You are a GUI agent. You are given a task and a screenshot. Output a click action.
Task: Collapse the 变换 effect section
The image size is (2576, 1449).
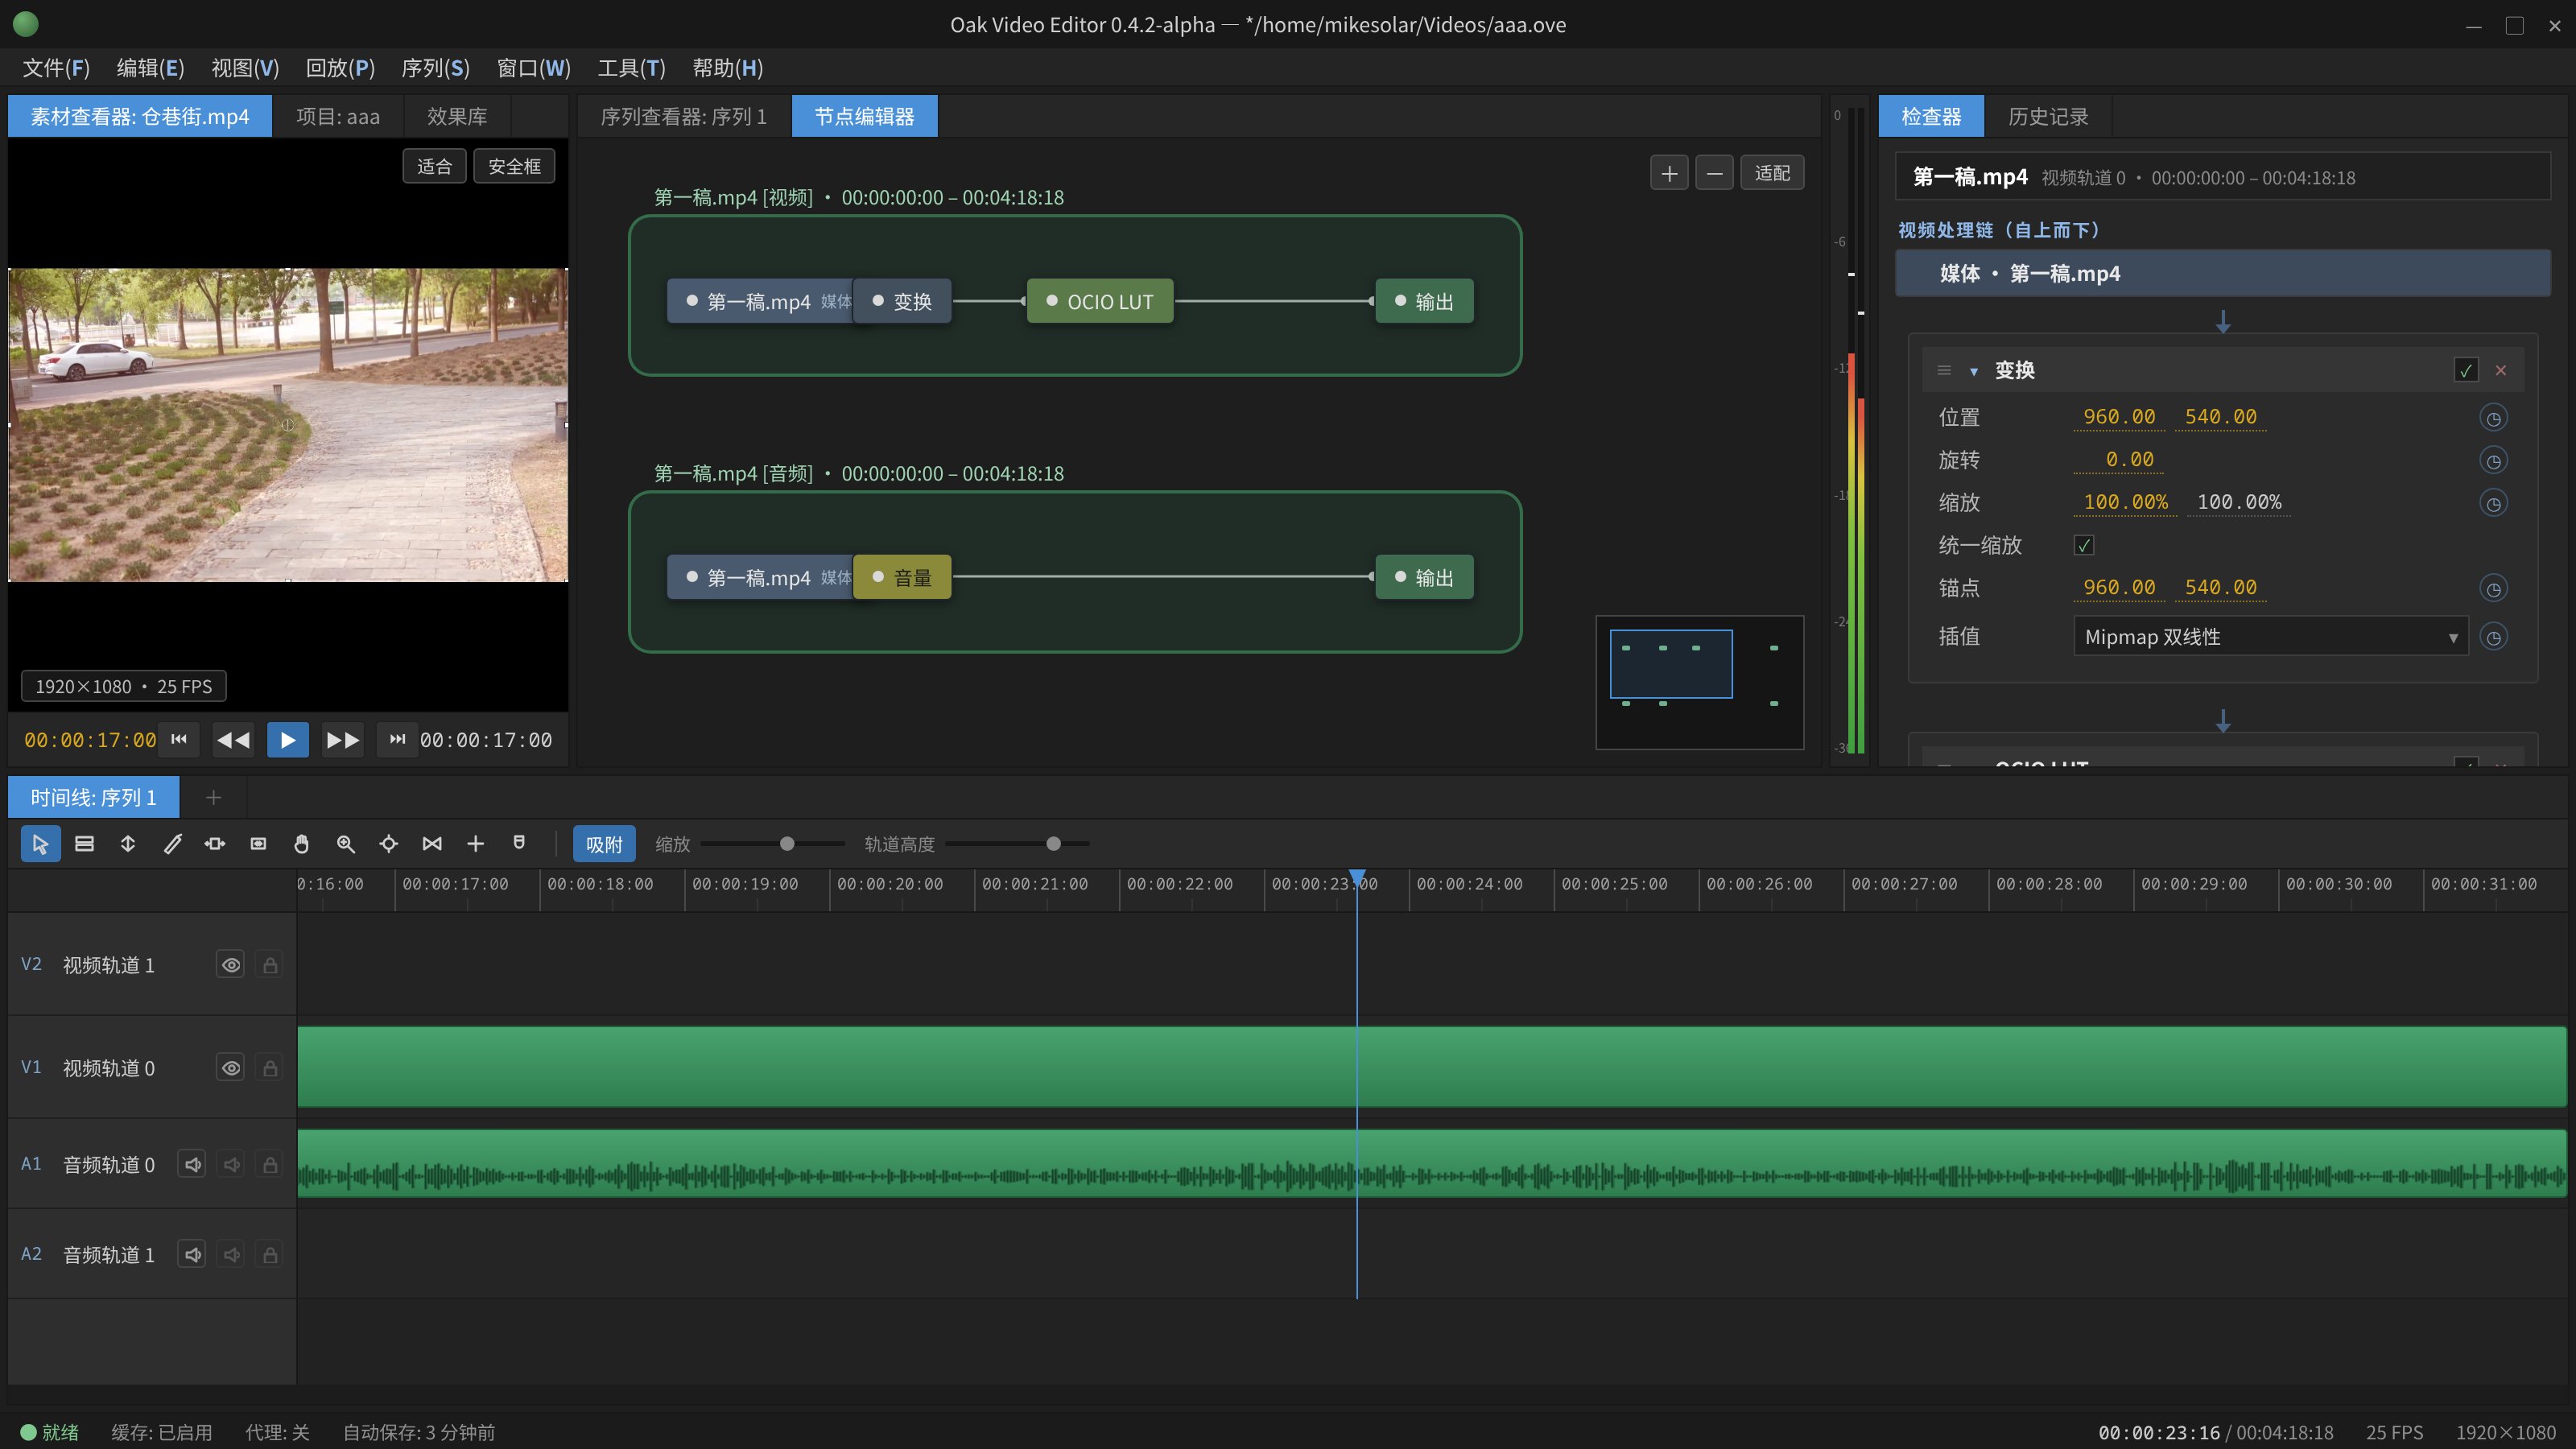coord(1974,371)
